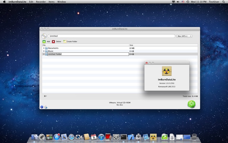
Task: Open Finder from the Dock
Action: (34, 137)
